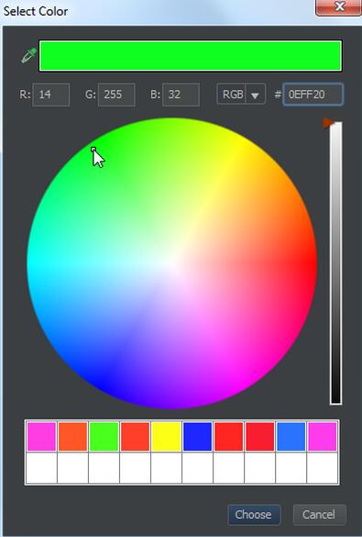
Task: Select the green recent color swatch
Action: (104, 436)
